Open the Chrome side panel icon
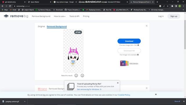The image size is (186, 105). 176,6
